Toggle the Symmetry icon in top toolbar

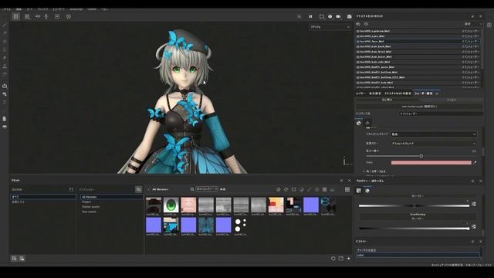coord(38,16)
